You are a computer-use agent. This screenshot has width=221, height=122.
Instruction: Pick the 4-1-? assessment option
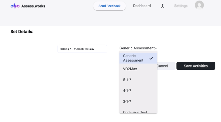(127, 91)
